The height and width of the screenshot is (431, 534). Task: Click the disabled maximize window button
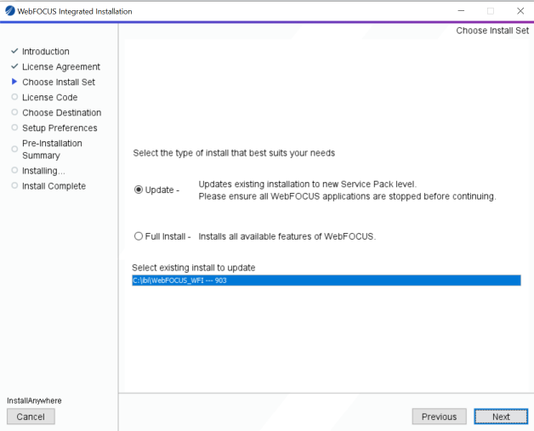pos(491,11)
